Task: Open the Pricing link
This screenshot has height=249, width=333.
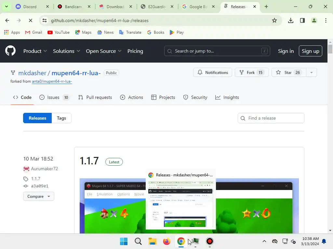Action: (x=135, y=51)
